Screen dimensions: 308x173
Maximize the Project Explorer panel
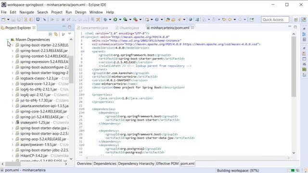69,27
